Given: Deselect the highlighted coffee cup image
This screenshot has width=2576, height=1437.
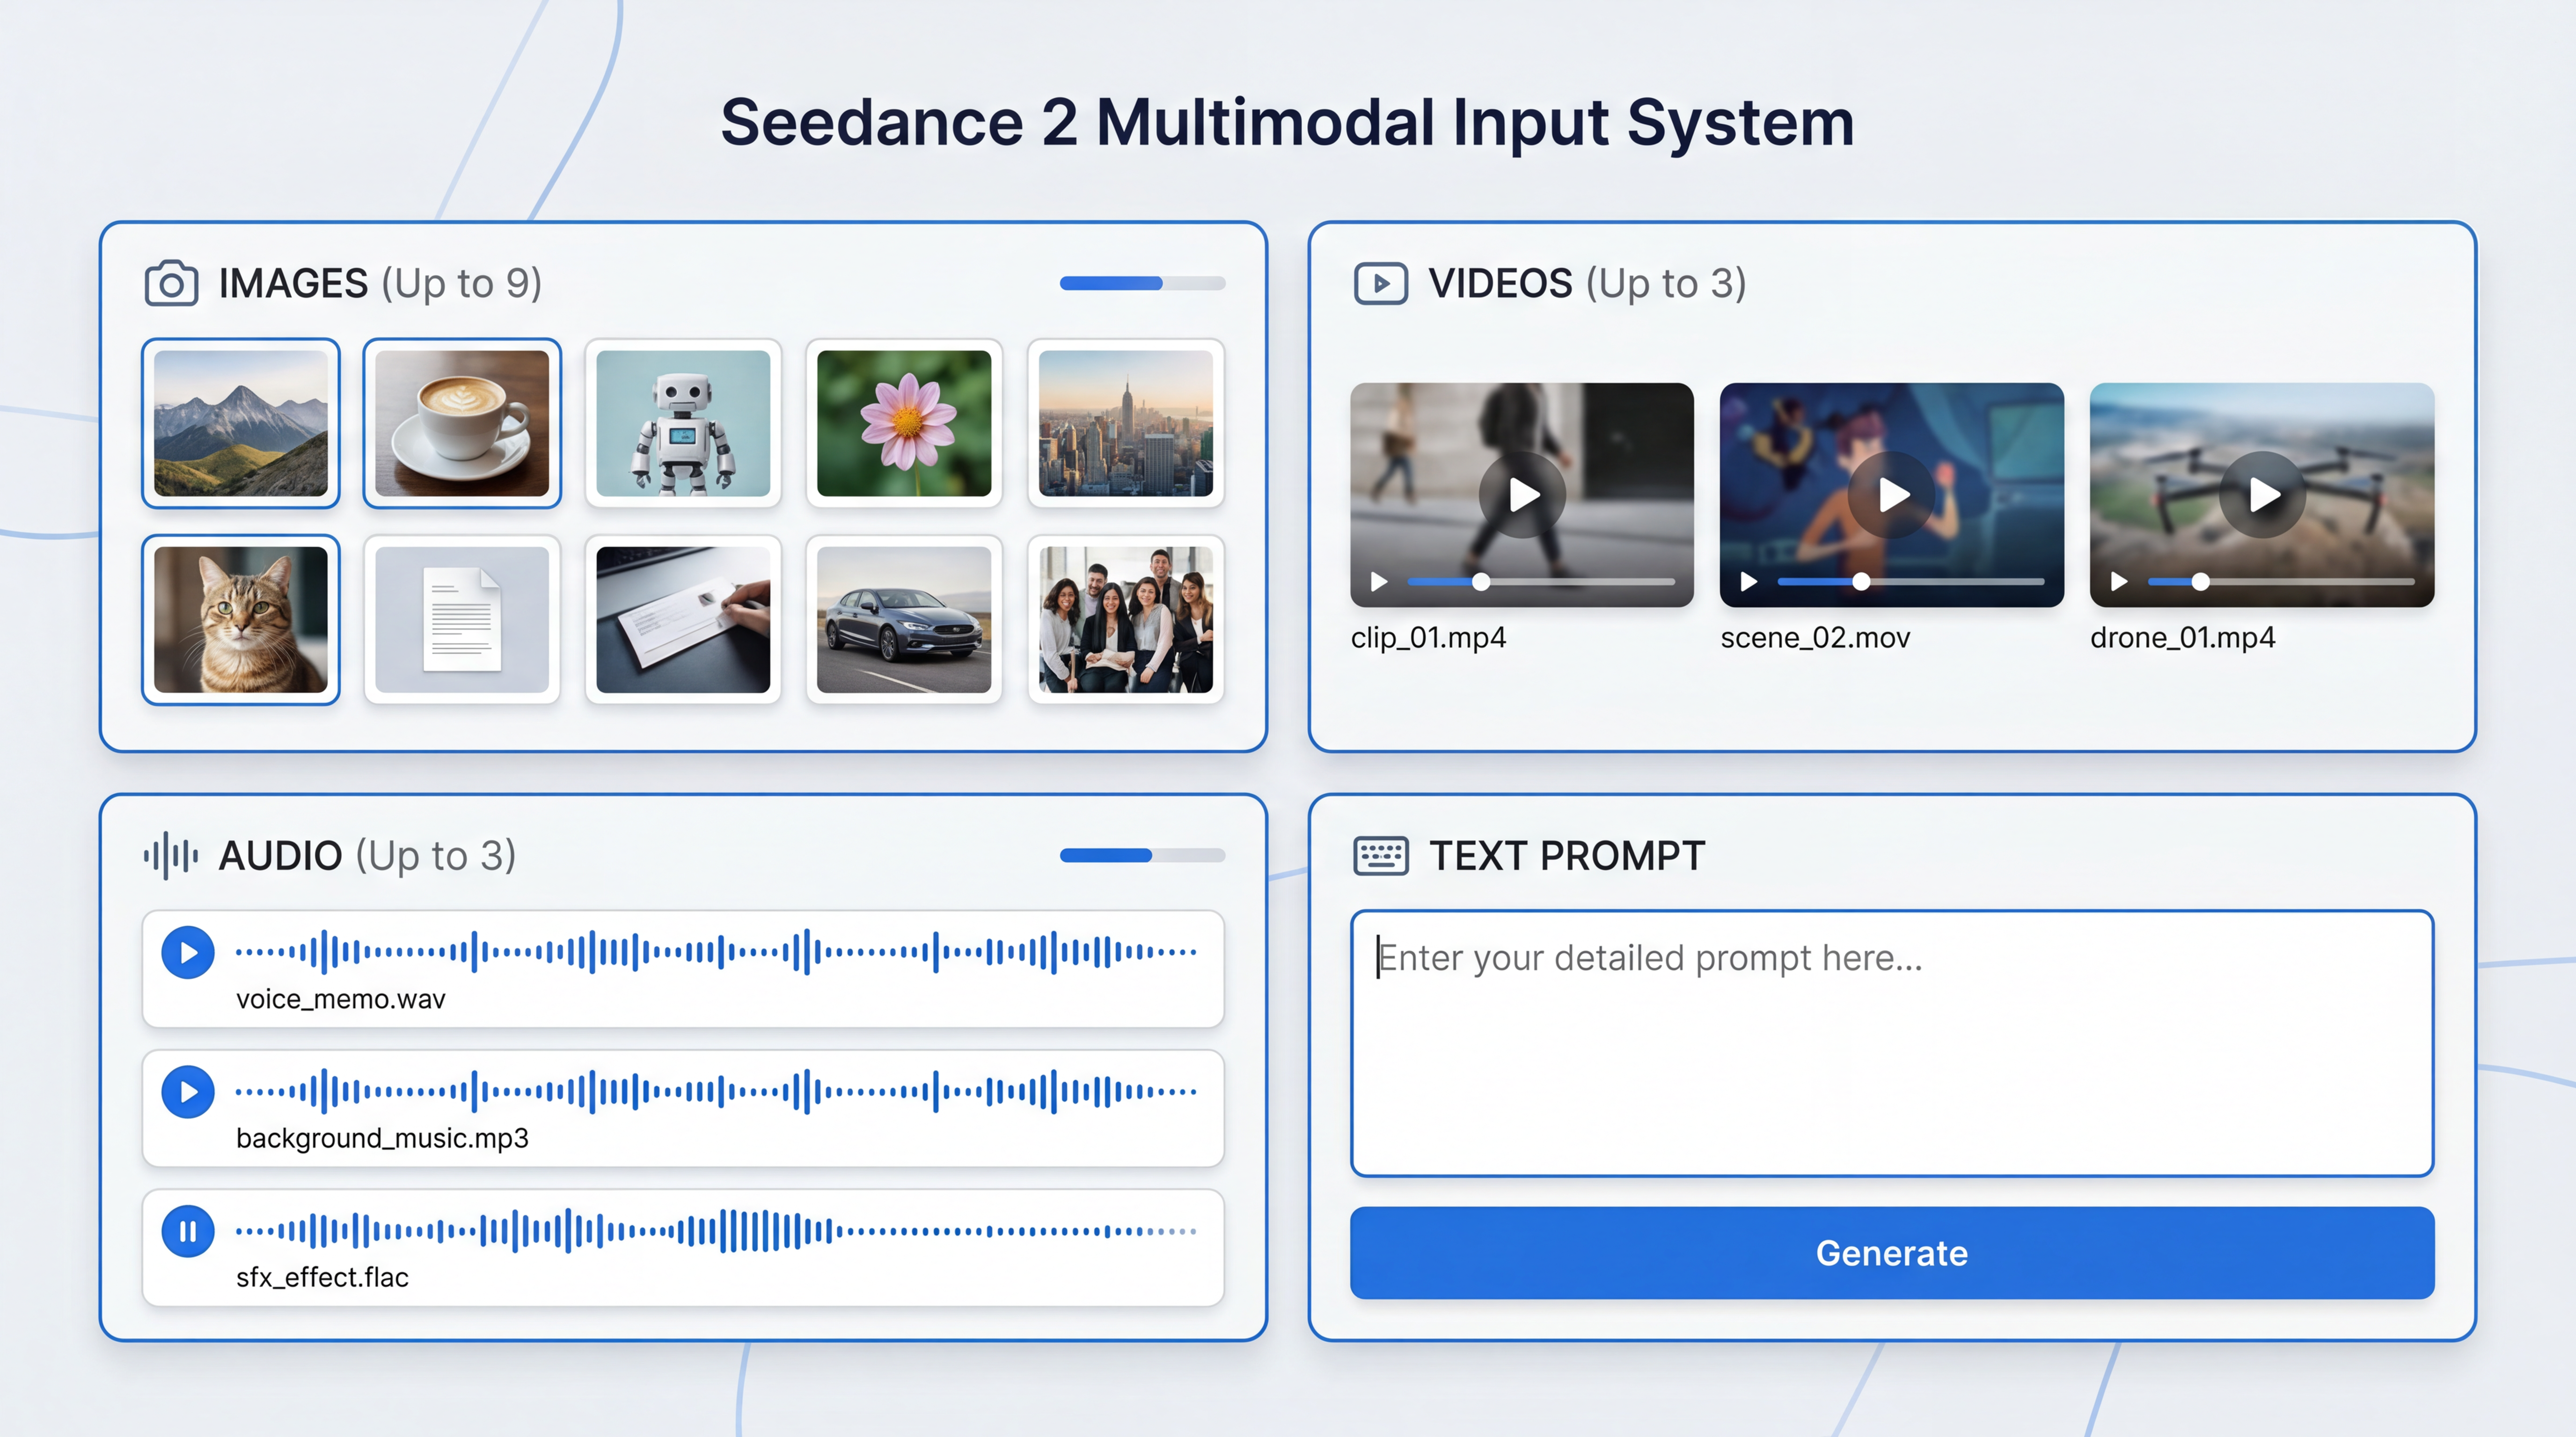Looking at the screenshot, I should click(462, 424).
